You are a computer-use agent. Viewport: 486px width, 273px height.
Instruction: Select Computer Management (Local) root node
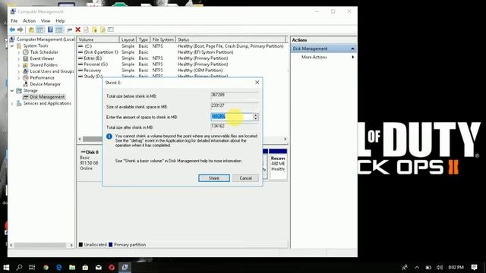point(46,39)
